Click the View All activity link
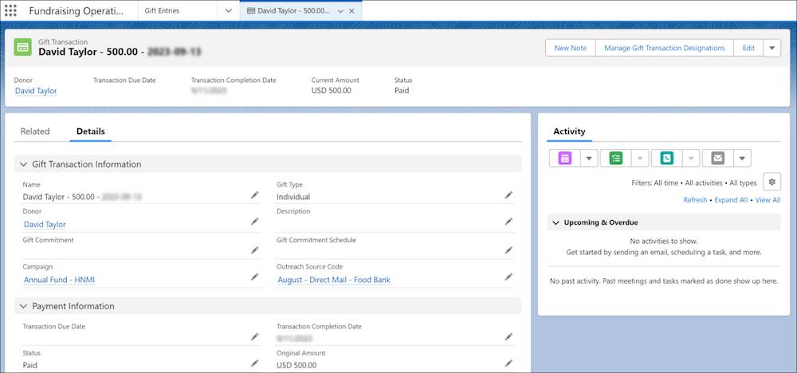The image size is (797, 373). pos(768,200)
